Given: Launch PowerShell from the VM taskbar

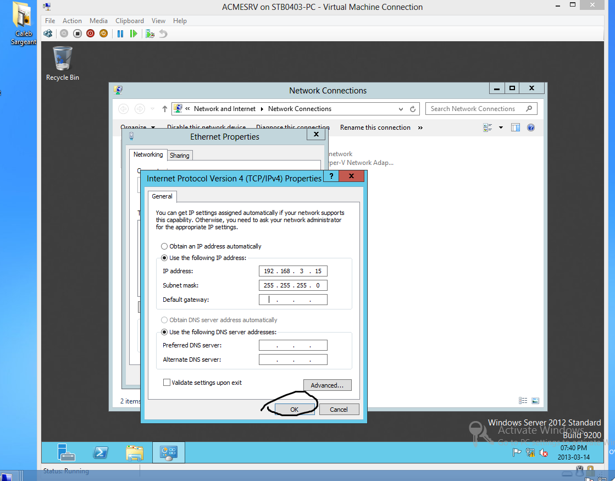Looking at the screenshot, I should 101,453.
